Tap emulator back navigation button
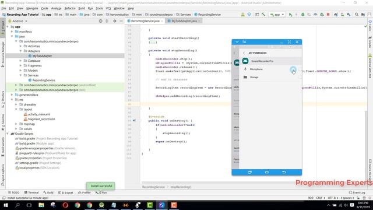 (284, 172)
